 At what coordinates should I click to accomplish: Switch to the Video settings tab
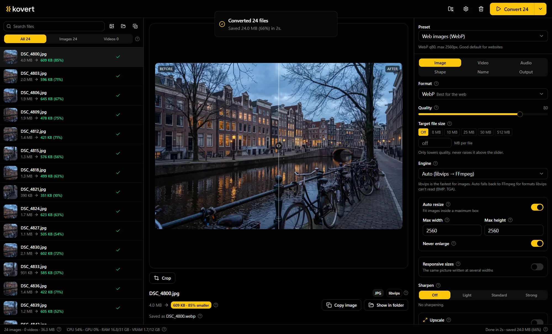483,63
